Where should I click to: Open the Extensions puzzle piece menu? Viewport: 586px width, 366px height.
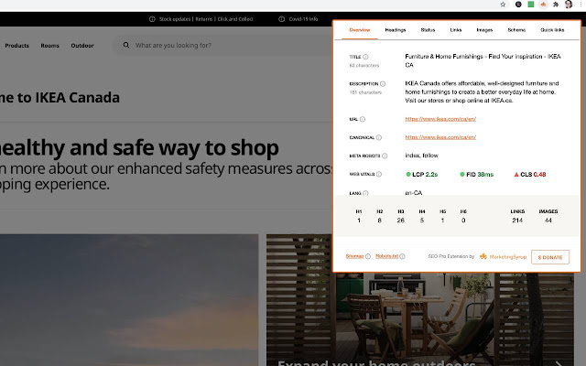[556, 5]
